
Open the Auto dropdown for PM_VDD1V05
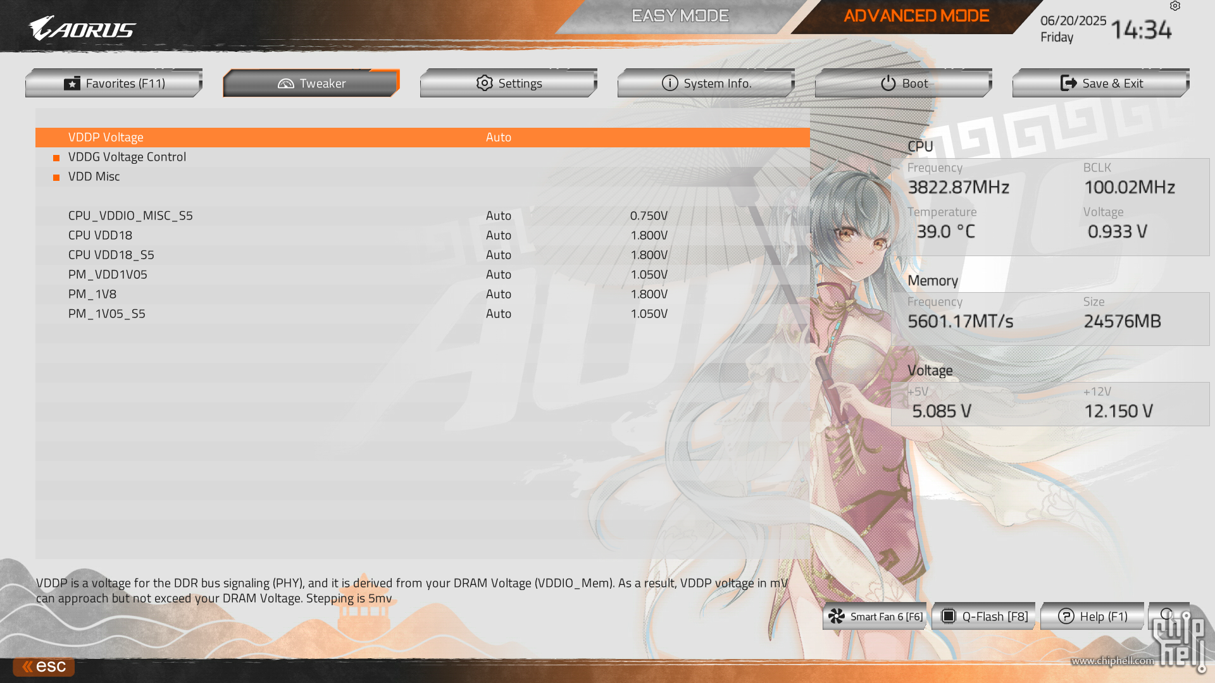pyautogui.click(x=499, y=274)
